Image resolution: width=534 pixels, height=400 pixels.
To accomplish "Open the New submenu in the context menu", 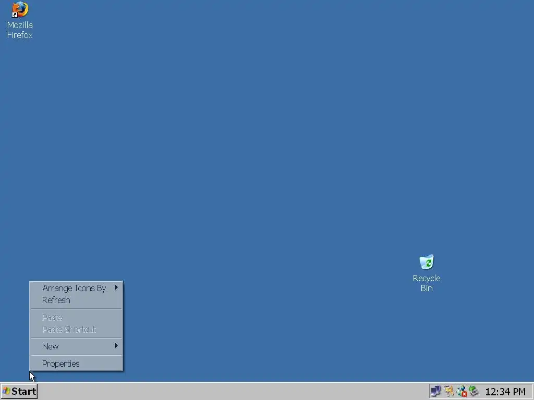I will click(x=77, y=346).
